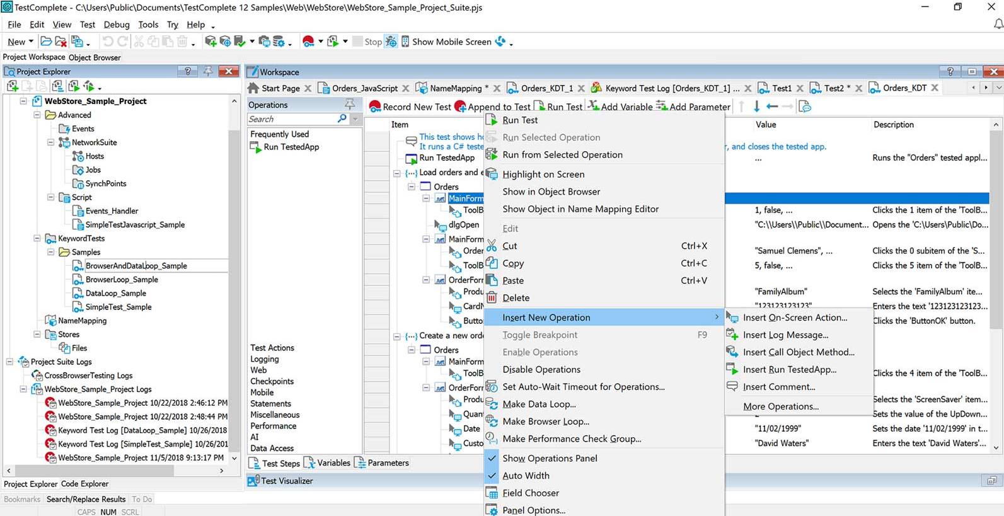Collapse the Project Suite Logs node
The height and width of the screenshot is (516, 1004).
coord(9,362)
